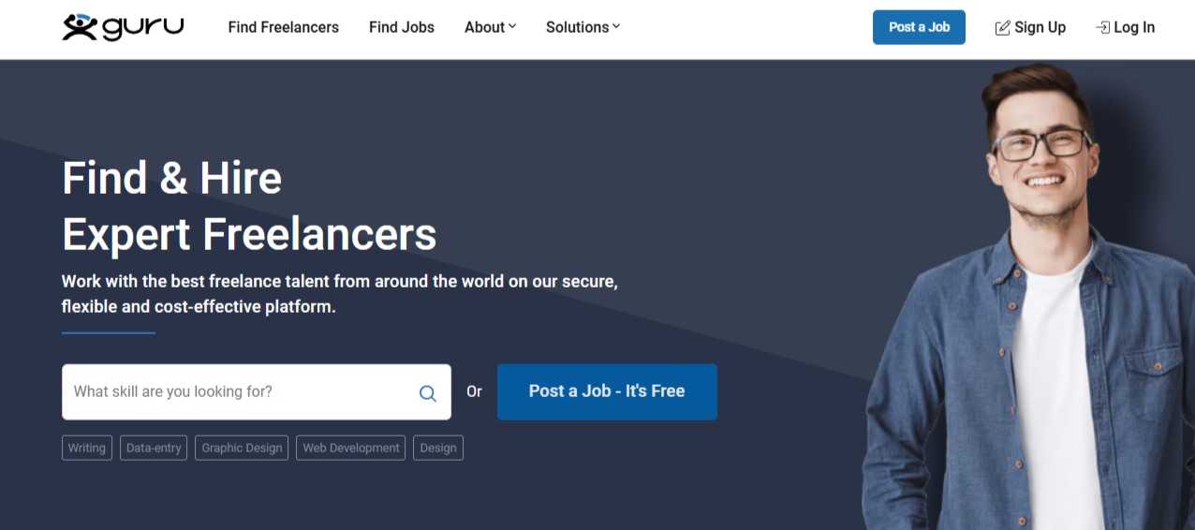
Task: Select the Design skill tag
Action: pyautogui.click(x=438, y=448)
